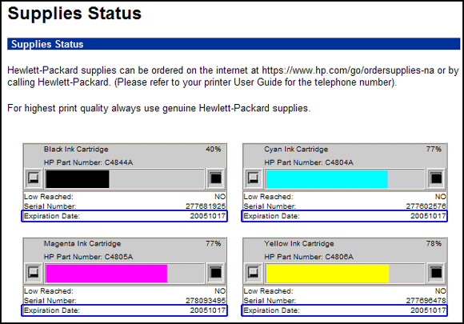
Task: Click the black cartridge 'Serial Number:' label
Action: click(x=50, y=206)
